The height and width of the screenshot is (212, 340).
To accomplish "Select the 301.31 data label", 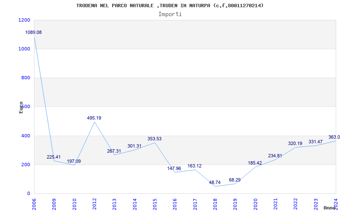I will point(134,146).
